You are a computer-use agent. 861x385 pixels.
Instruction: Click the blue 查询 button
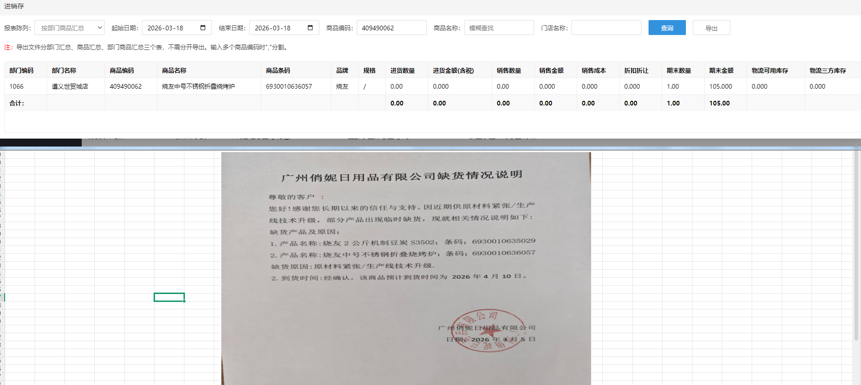(667, 28)
